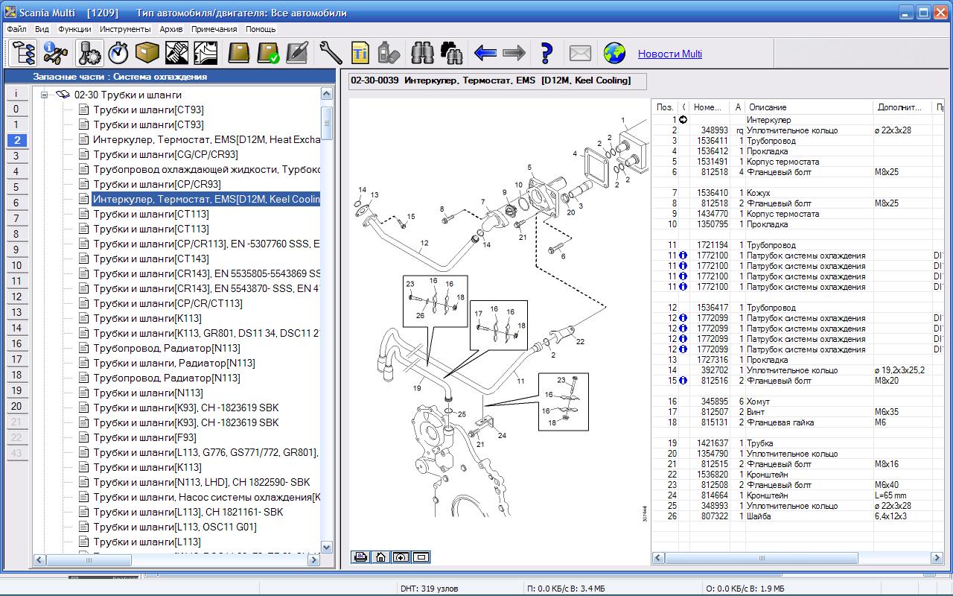The image size is (953, 596).
Task: Select 'Трубки и шланги[L113, OSC11 G01]' item
Action: (x=175, y=527)
